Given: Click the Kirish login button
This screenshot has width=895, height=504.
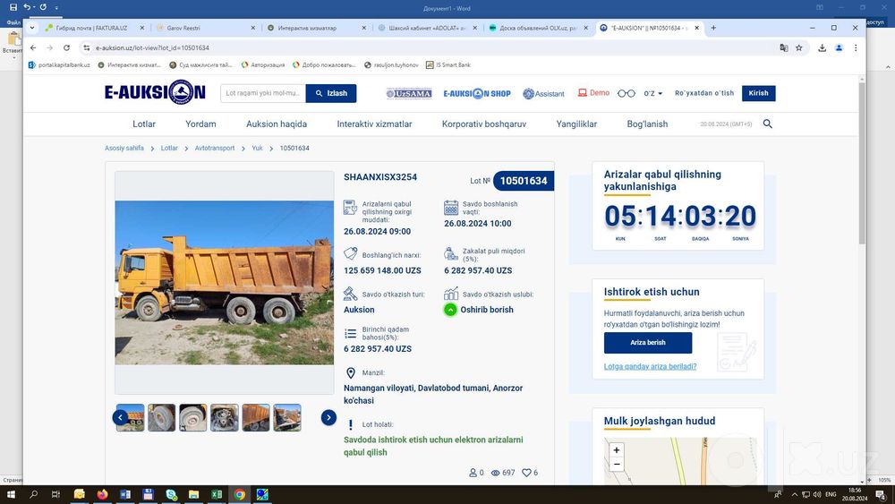Looking at the screenshot, I should (x=759, y=93).
